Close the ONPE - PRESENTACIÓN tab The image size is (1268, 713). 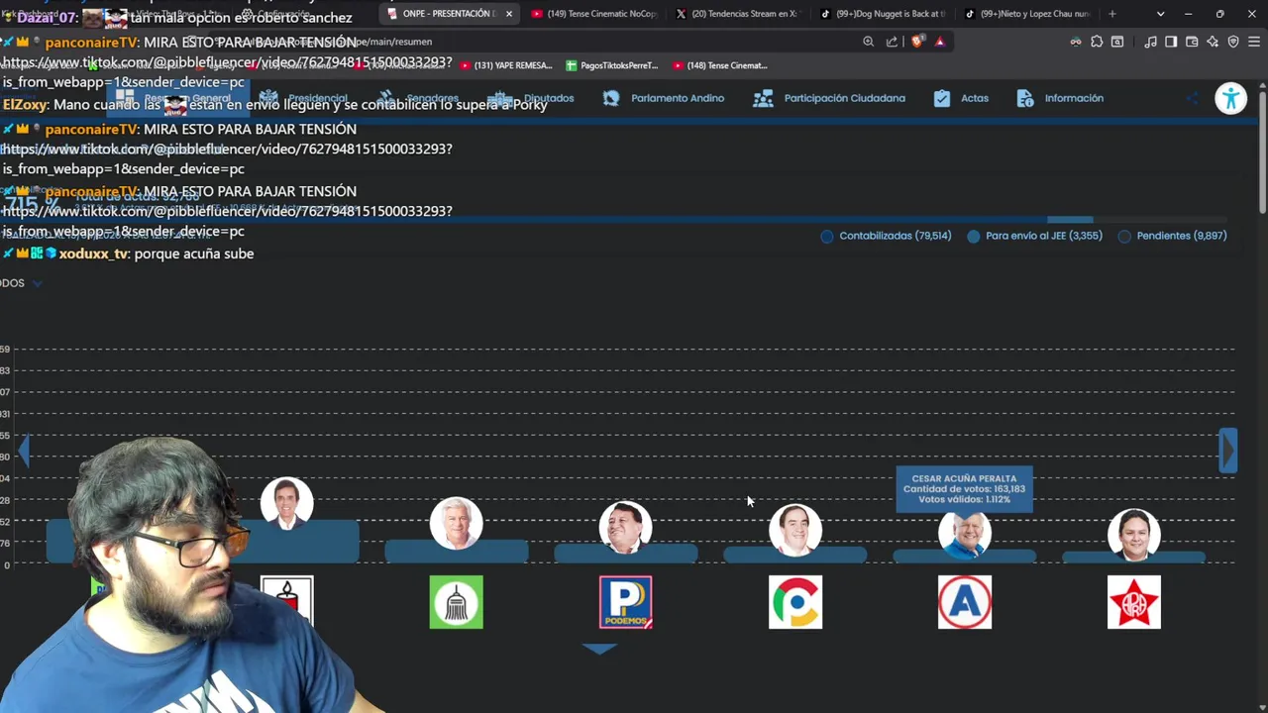click(x=509, y=14)
